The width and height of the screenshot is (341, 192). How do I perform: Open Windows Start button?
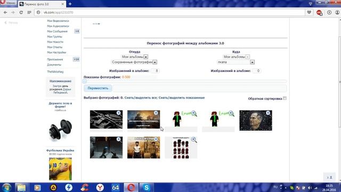6,187
